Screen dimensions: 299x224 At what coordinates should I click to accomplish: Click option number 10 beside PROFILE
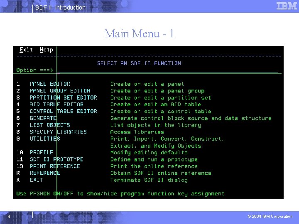pyautogui.click(x=20, y=153)
